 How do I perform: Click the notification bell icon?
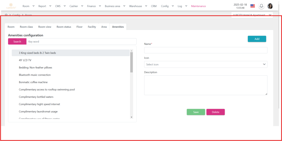tap(261, 6)
